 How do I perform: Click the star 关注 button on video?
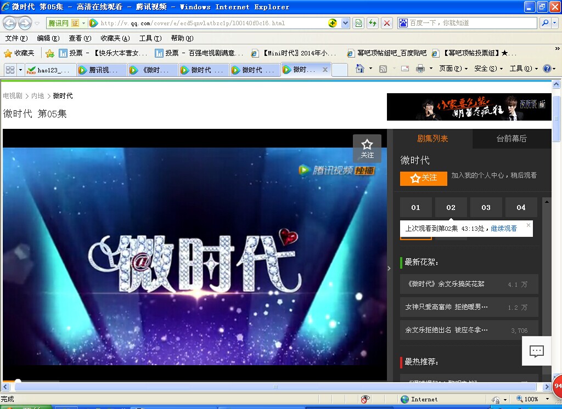tap(367, 149)
